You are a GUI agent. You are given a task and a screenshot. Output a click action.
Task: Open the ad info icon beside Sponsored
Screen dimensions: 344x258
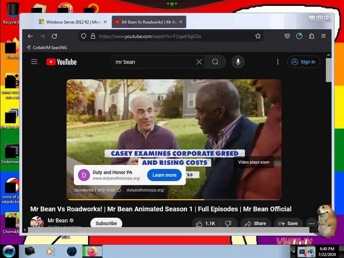[x=119, y=190]
